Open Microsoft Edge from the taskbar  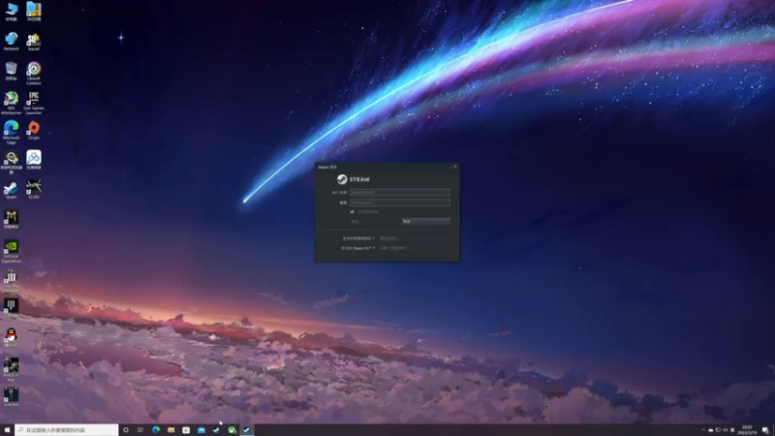tap(156, 430)
